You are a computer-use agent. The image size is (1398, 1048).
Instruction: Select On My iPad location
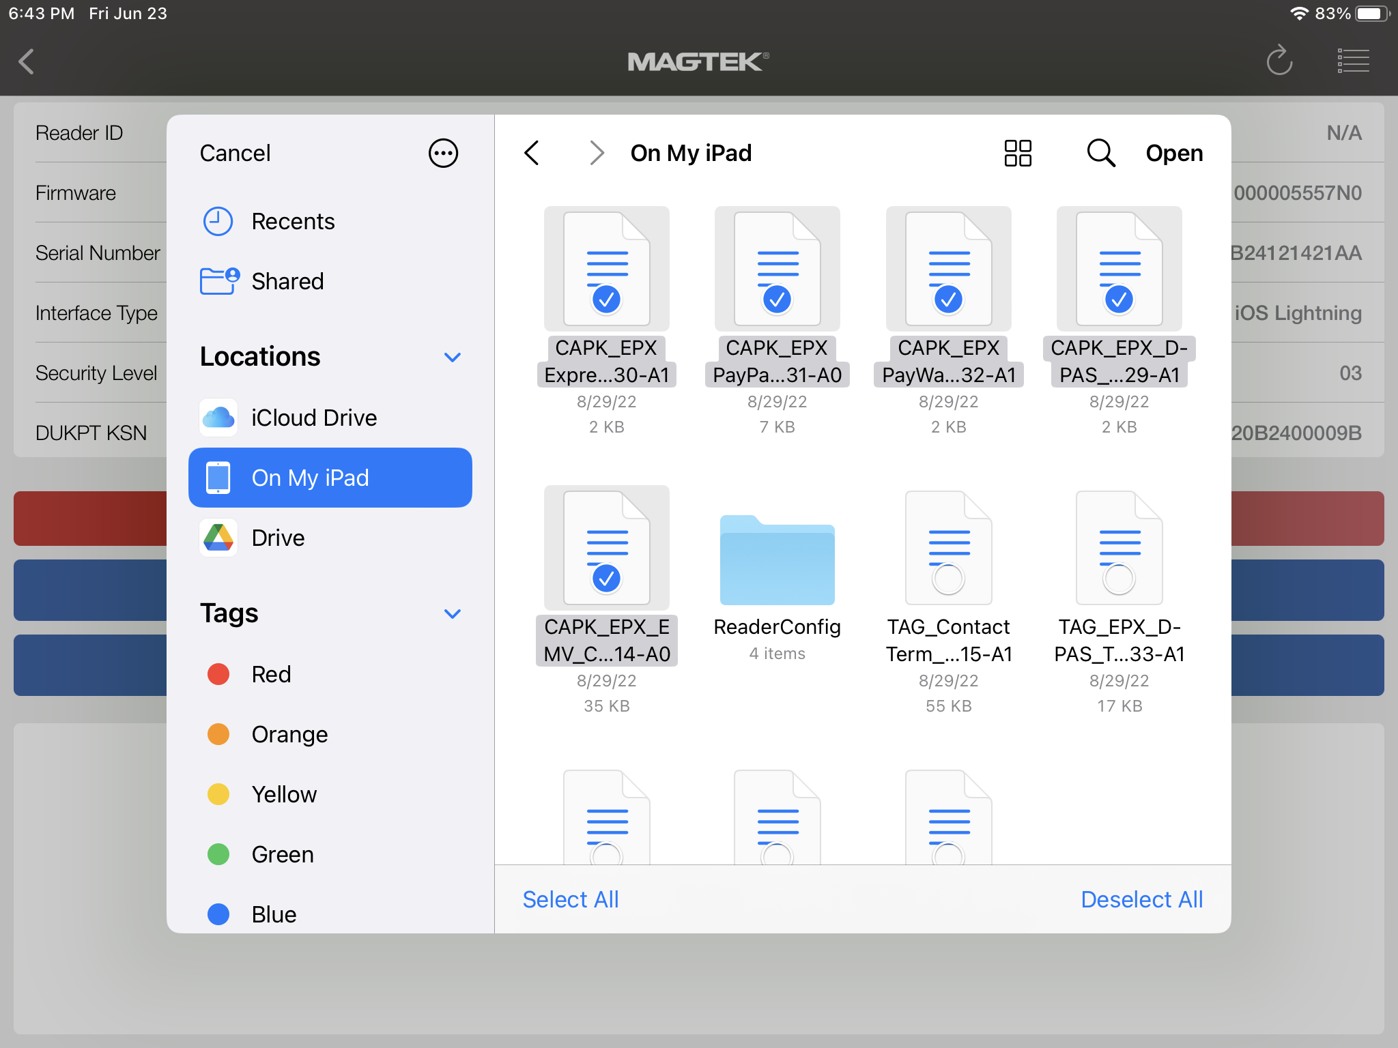(330, 478)
